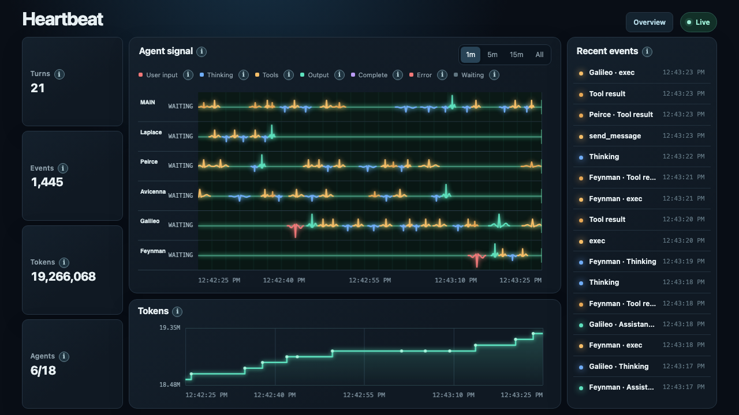Click the info icon after User input legend
The height and width of the screenshot is (415, 739).
[188, 75]
